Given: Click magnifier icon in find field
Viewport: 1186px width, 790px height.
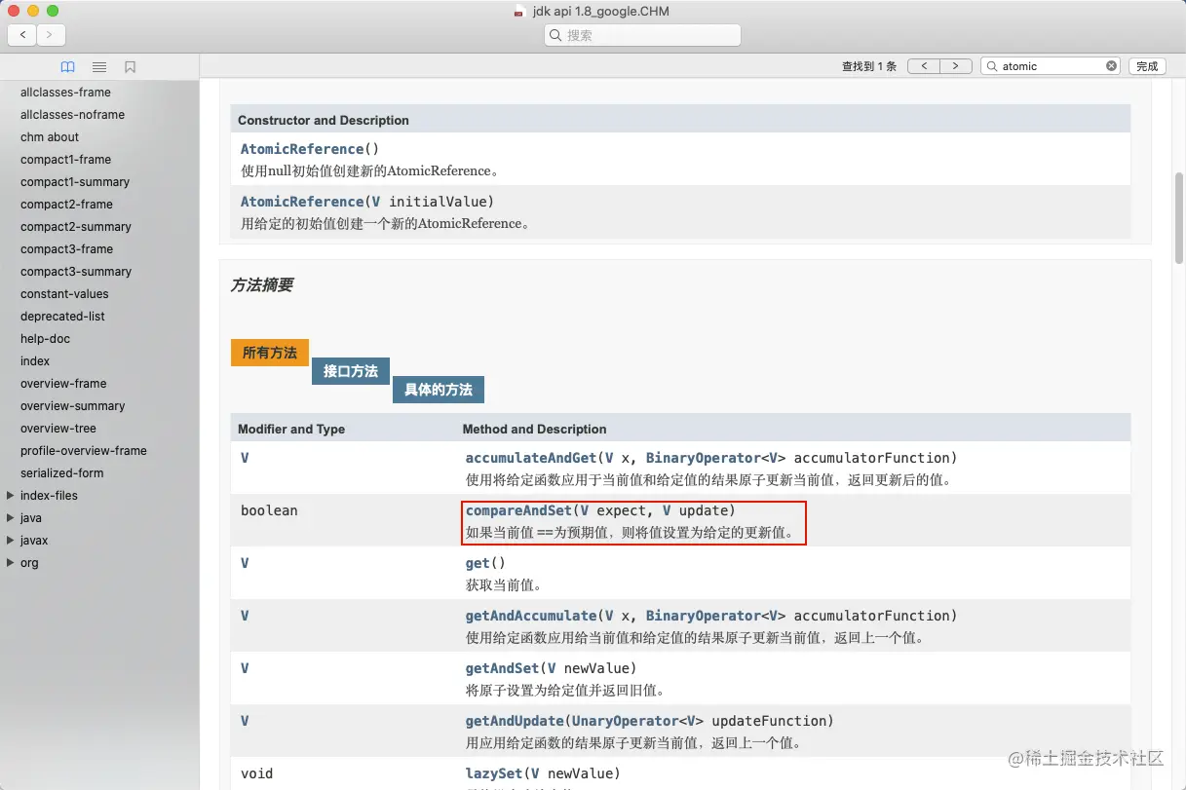Looking at the screenshot, I should coord(992,66).
